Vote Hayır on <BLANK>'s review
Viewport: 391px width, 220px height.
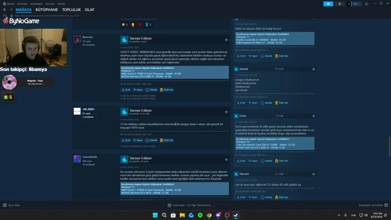138,140
